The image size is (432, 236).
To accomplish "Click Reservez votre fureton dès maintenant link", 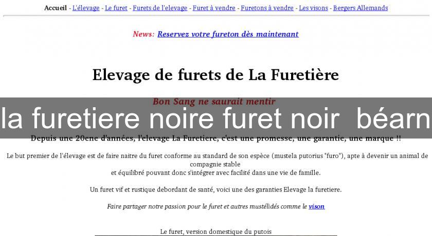I will pyautogui.click(x=228, y=34).
